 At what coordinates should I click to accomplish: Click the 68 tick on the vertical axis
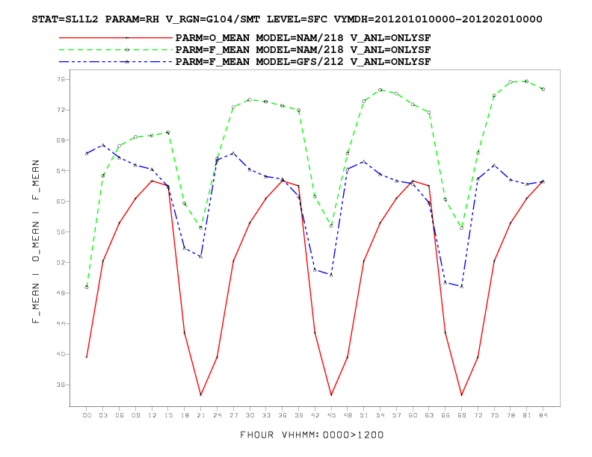[x=61, y=140]
